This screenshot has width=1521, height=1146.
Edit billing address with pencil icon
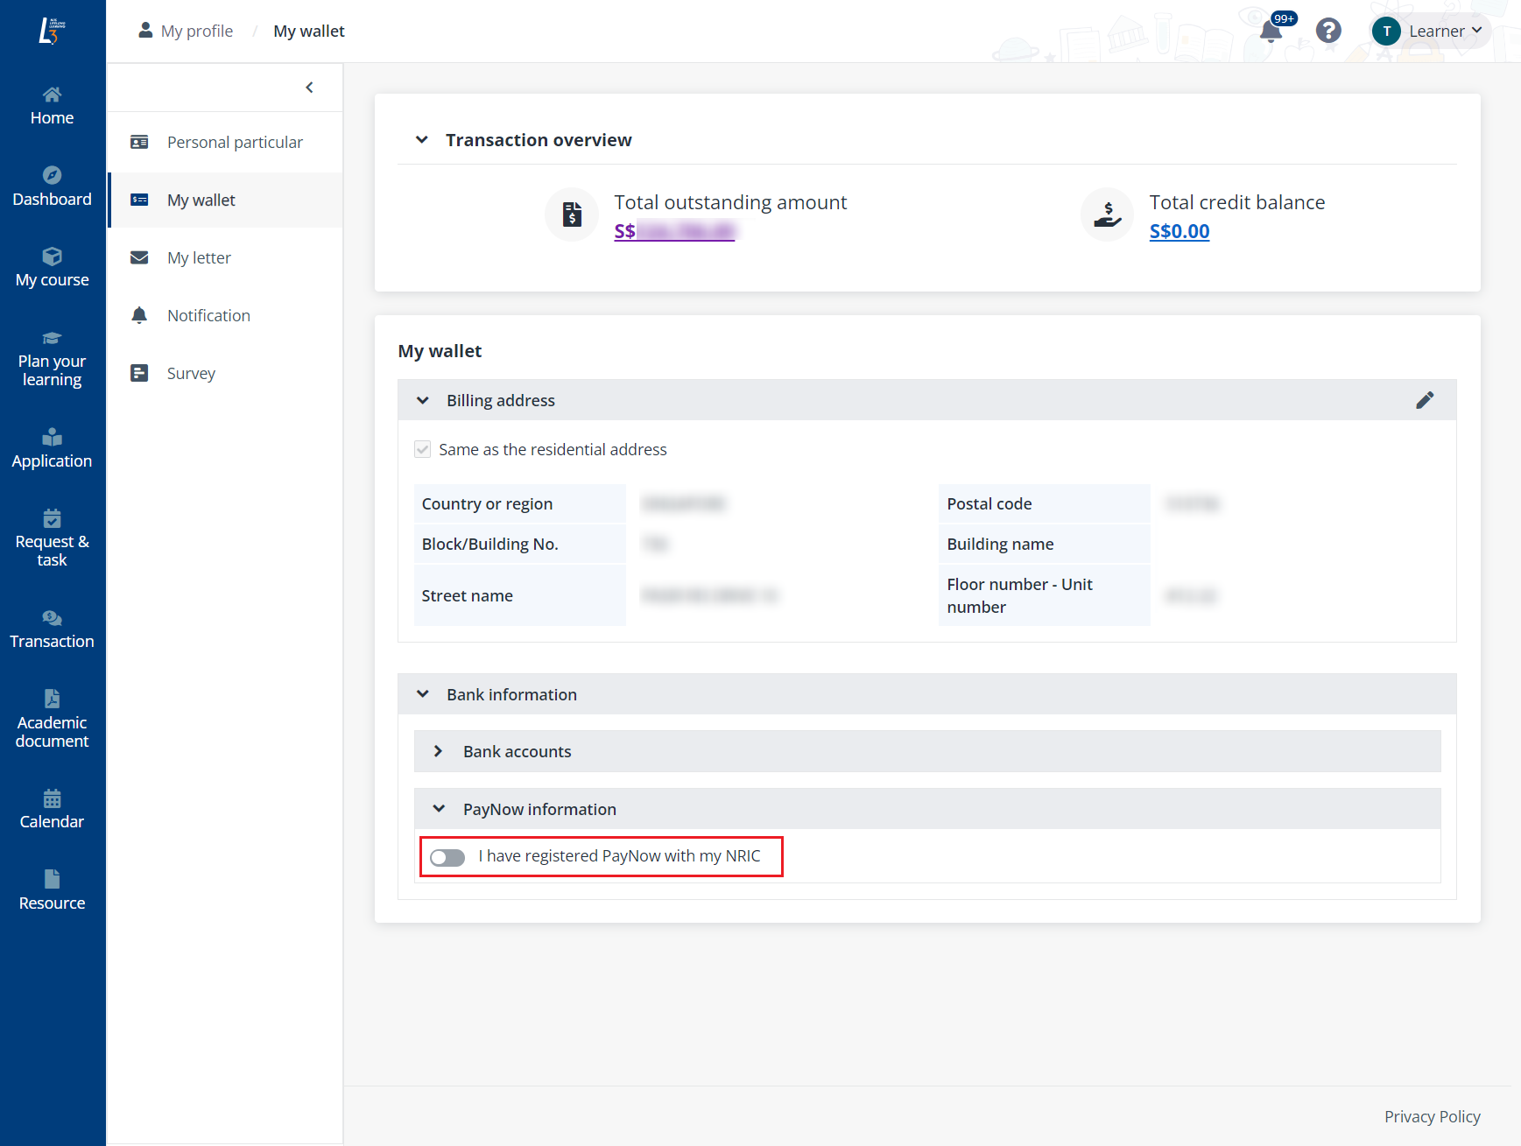click(x=1425, y=400)
